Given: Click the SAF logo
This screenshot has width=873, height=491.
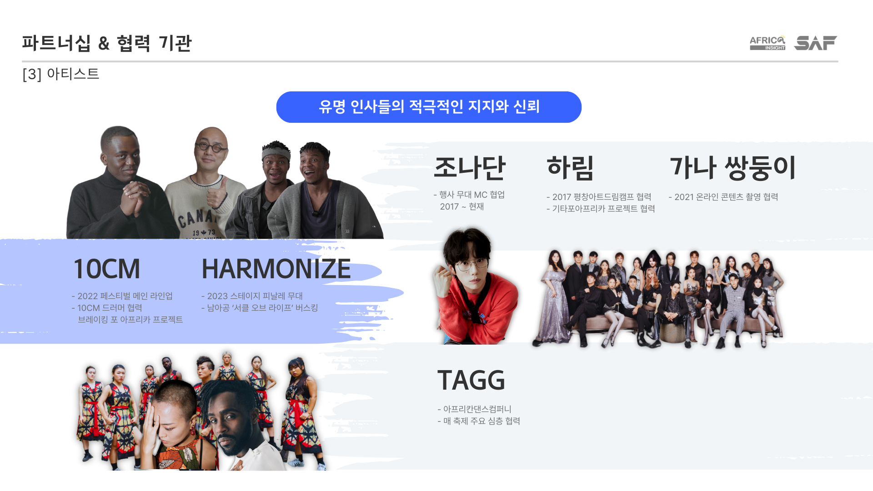Looking at the screenshot, I should (815, 43).
